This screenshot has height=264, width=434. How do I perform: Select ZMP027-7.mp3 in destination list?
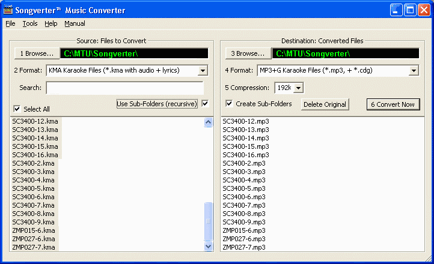click(x=244, y=247)
